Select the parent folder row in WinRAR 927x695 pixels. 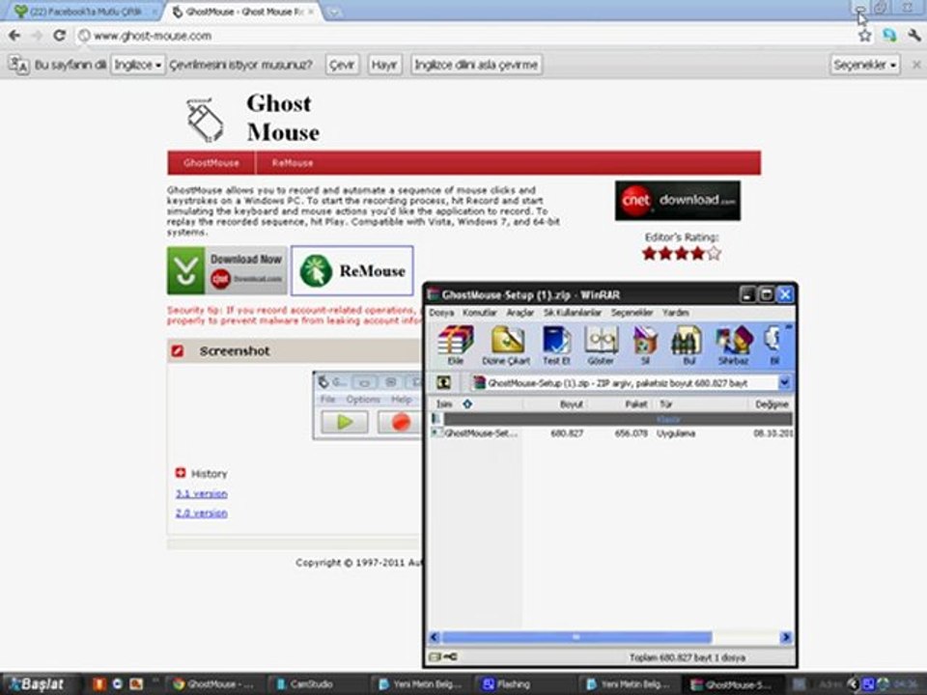pos(610,419)
